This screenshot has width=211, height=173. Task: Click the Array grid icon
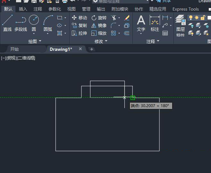[114, 33]
